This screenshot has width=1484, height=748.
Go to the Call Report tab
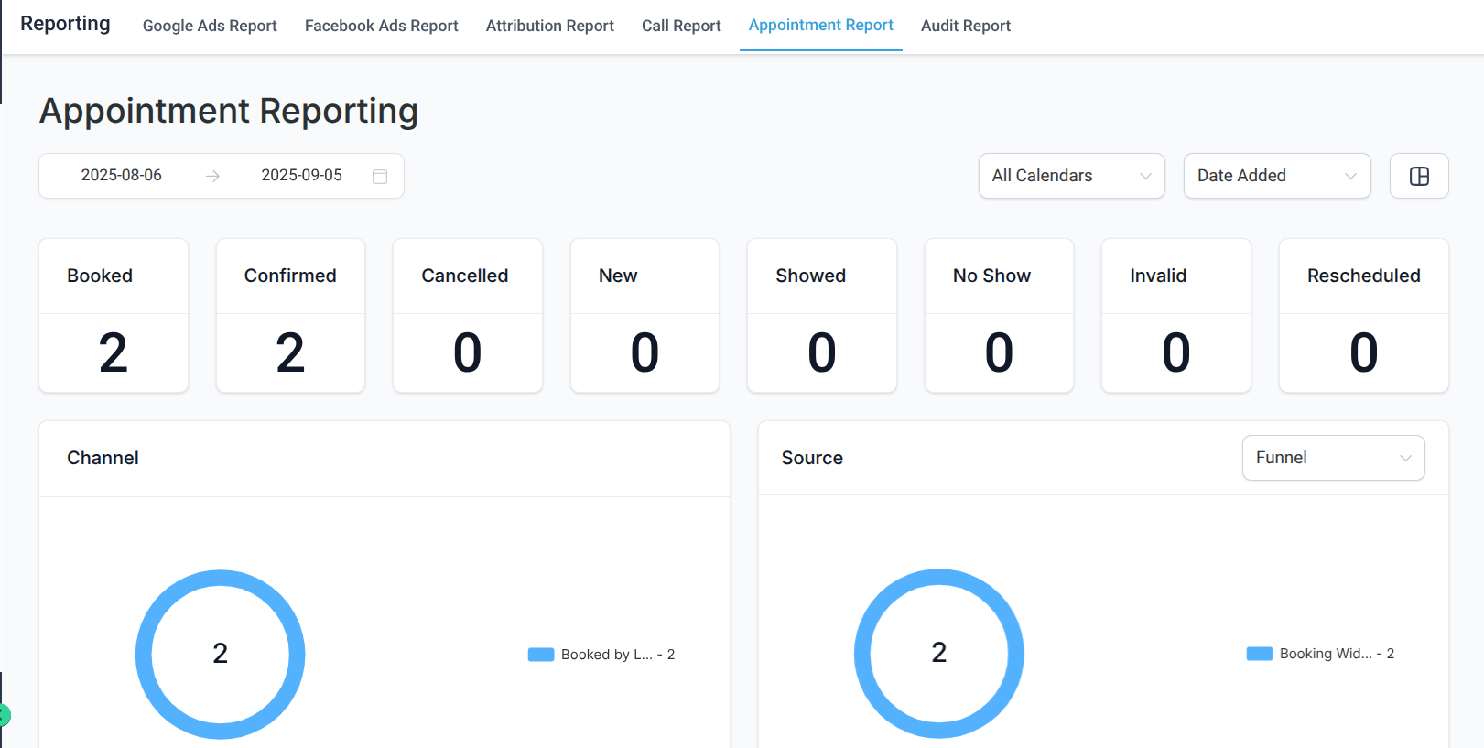point(681,26)
